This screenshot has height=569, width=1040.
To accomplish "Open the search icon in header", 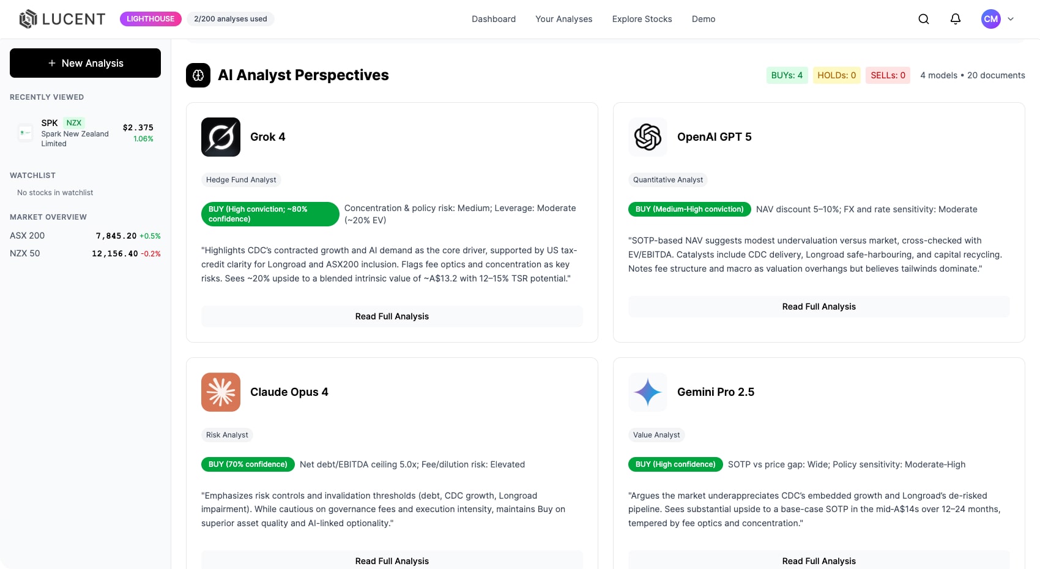I will pos(924,19).
